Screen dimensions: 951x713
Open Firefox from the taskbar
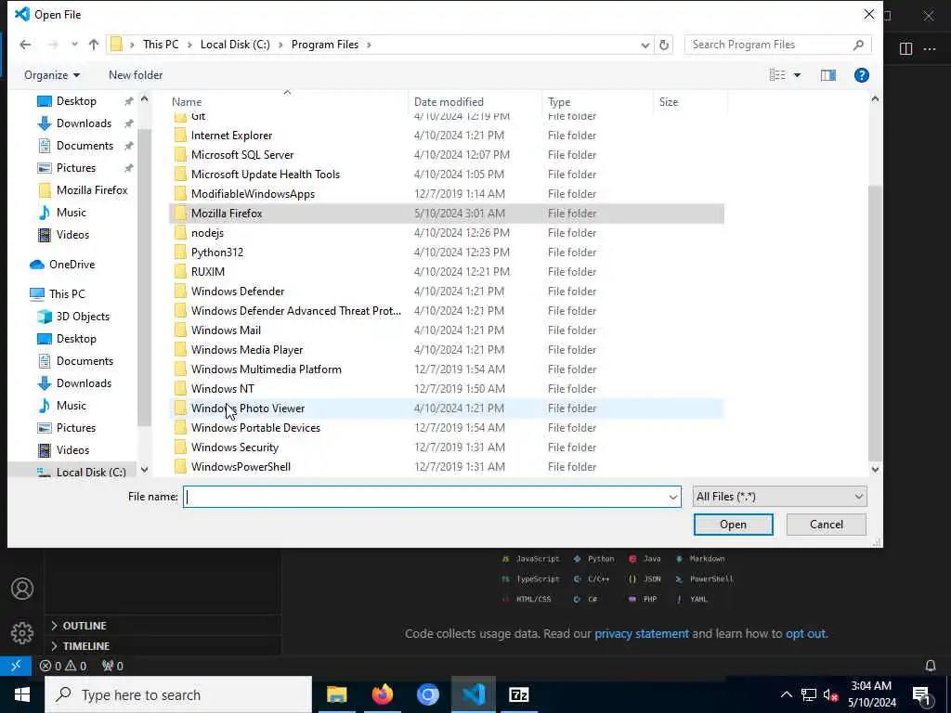(382, 694)
